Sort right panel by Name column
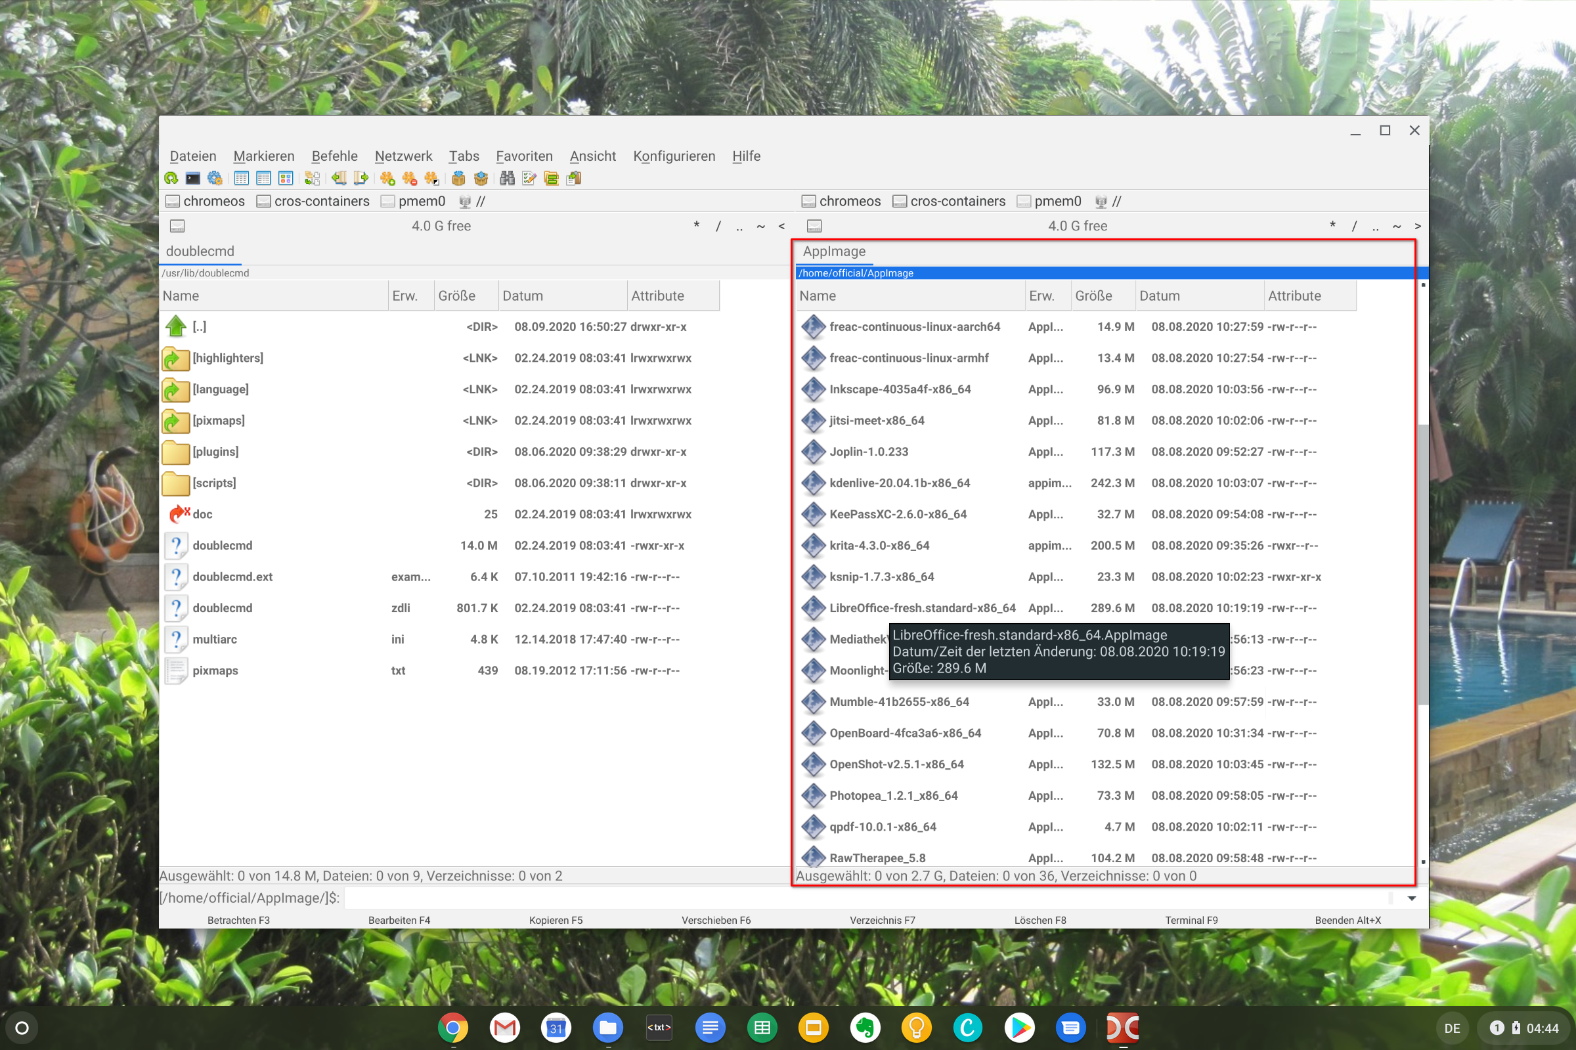The height and width of the screenshot is (1050, 1576). coord(911,296)
